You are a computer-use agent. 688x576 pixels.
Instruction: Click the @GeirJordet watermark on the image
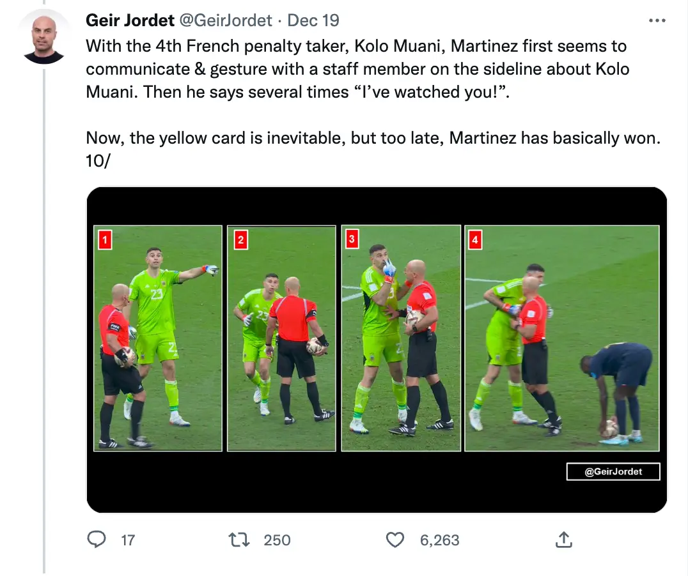[613, 471]
